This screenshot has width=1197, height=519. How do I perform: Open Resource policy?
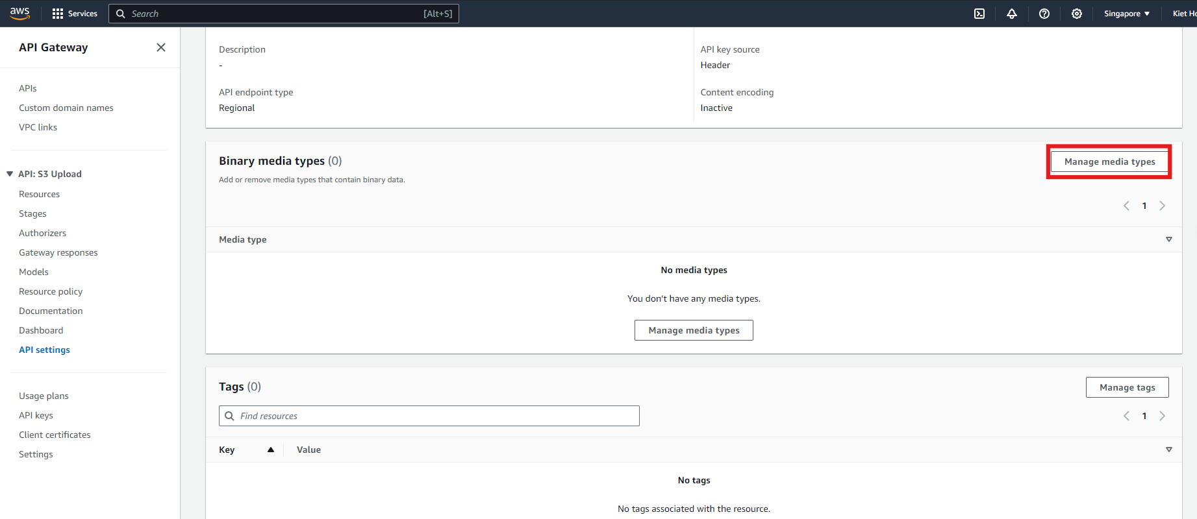pos(51,291)
